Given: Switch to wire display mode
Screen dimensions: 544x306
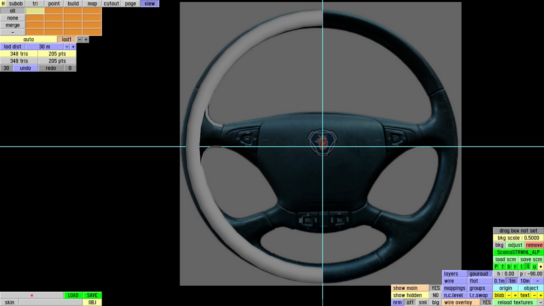Looking at the screenshot, I should coord(455,281).
